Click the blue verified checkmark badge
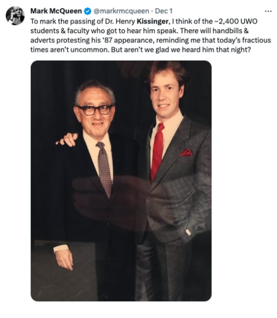277x318 pixels. [x=87, y=11]
